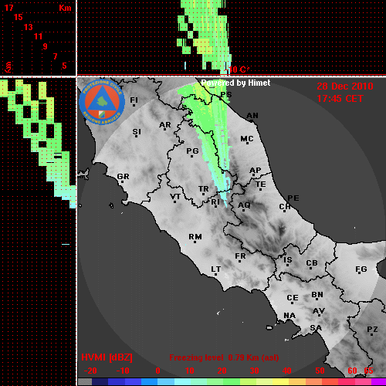Viewport: 386px width, 386px height.
Task: Click the city label IS on map
Action: [x=288, y=260]
